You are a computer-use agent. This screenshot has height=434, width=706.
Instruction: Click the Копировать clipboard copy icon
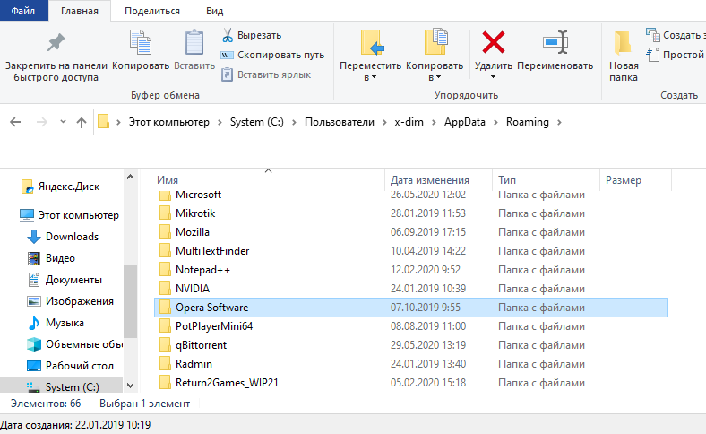pos(141,42)
